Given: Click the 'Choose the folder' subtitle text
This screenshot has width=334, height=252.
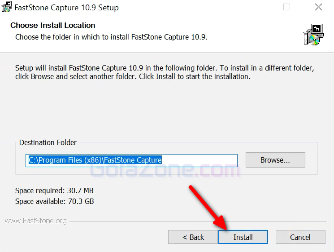Looking at the screenshot, I should tap(111, 37).
